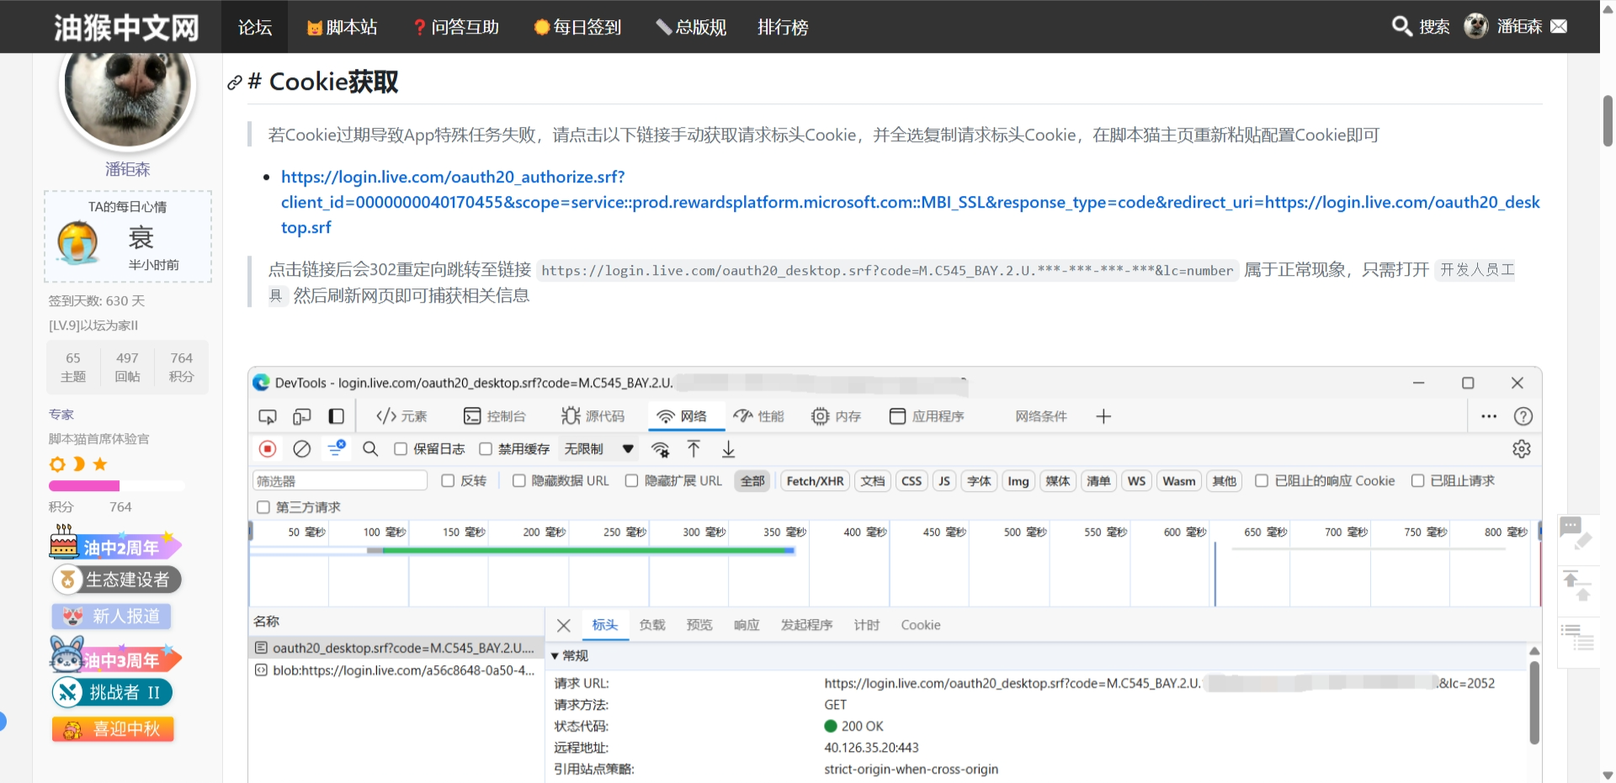Click the request headers pane scrollbar
The width and height of the screenshot is (1616, 783).
1534,702
